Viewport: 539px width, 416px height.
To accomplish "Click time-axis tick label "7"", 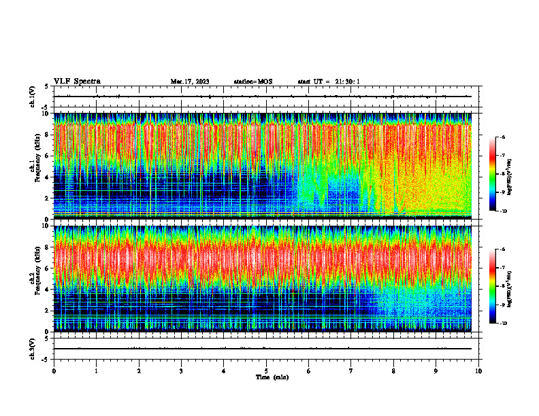I will tap(351, 371).
